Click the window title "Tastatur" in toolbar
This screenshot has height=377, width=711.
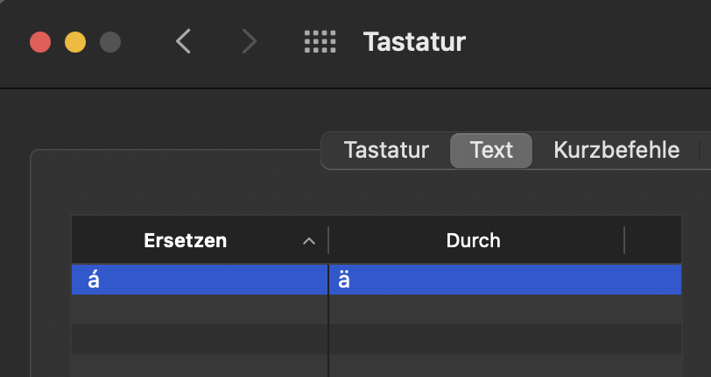point(414,41)
